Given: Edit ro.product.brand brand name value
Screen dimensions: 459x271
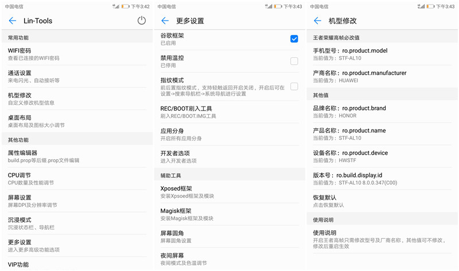Looking at the screenshot, I should [382, 112].
